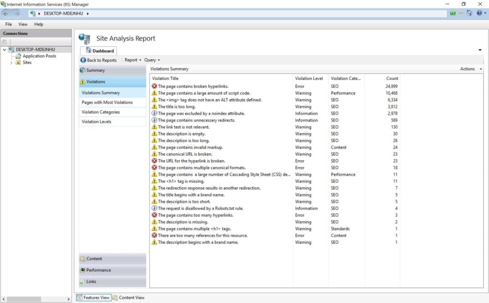Open the View menu
Screen dimensions: 489x303
23,24
